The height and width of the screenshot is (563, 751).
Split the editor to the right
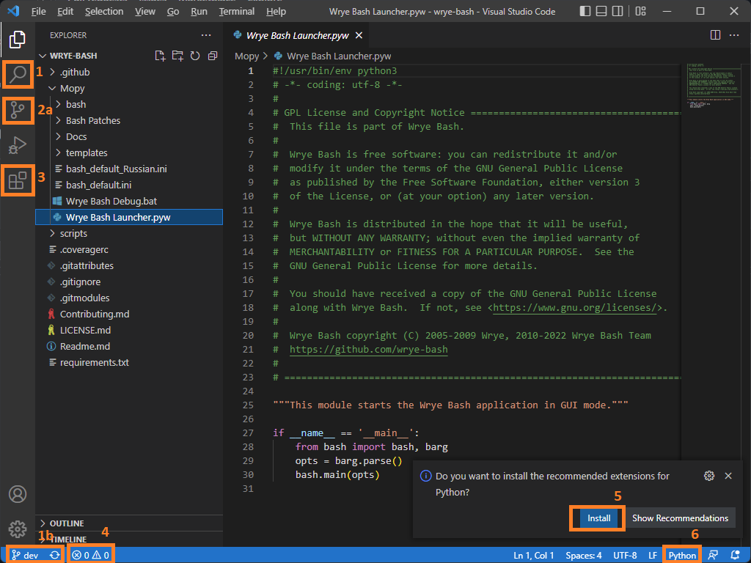pyautogui.click(x=715, y=35)
